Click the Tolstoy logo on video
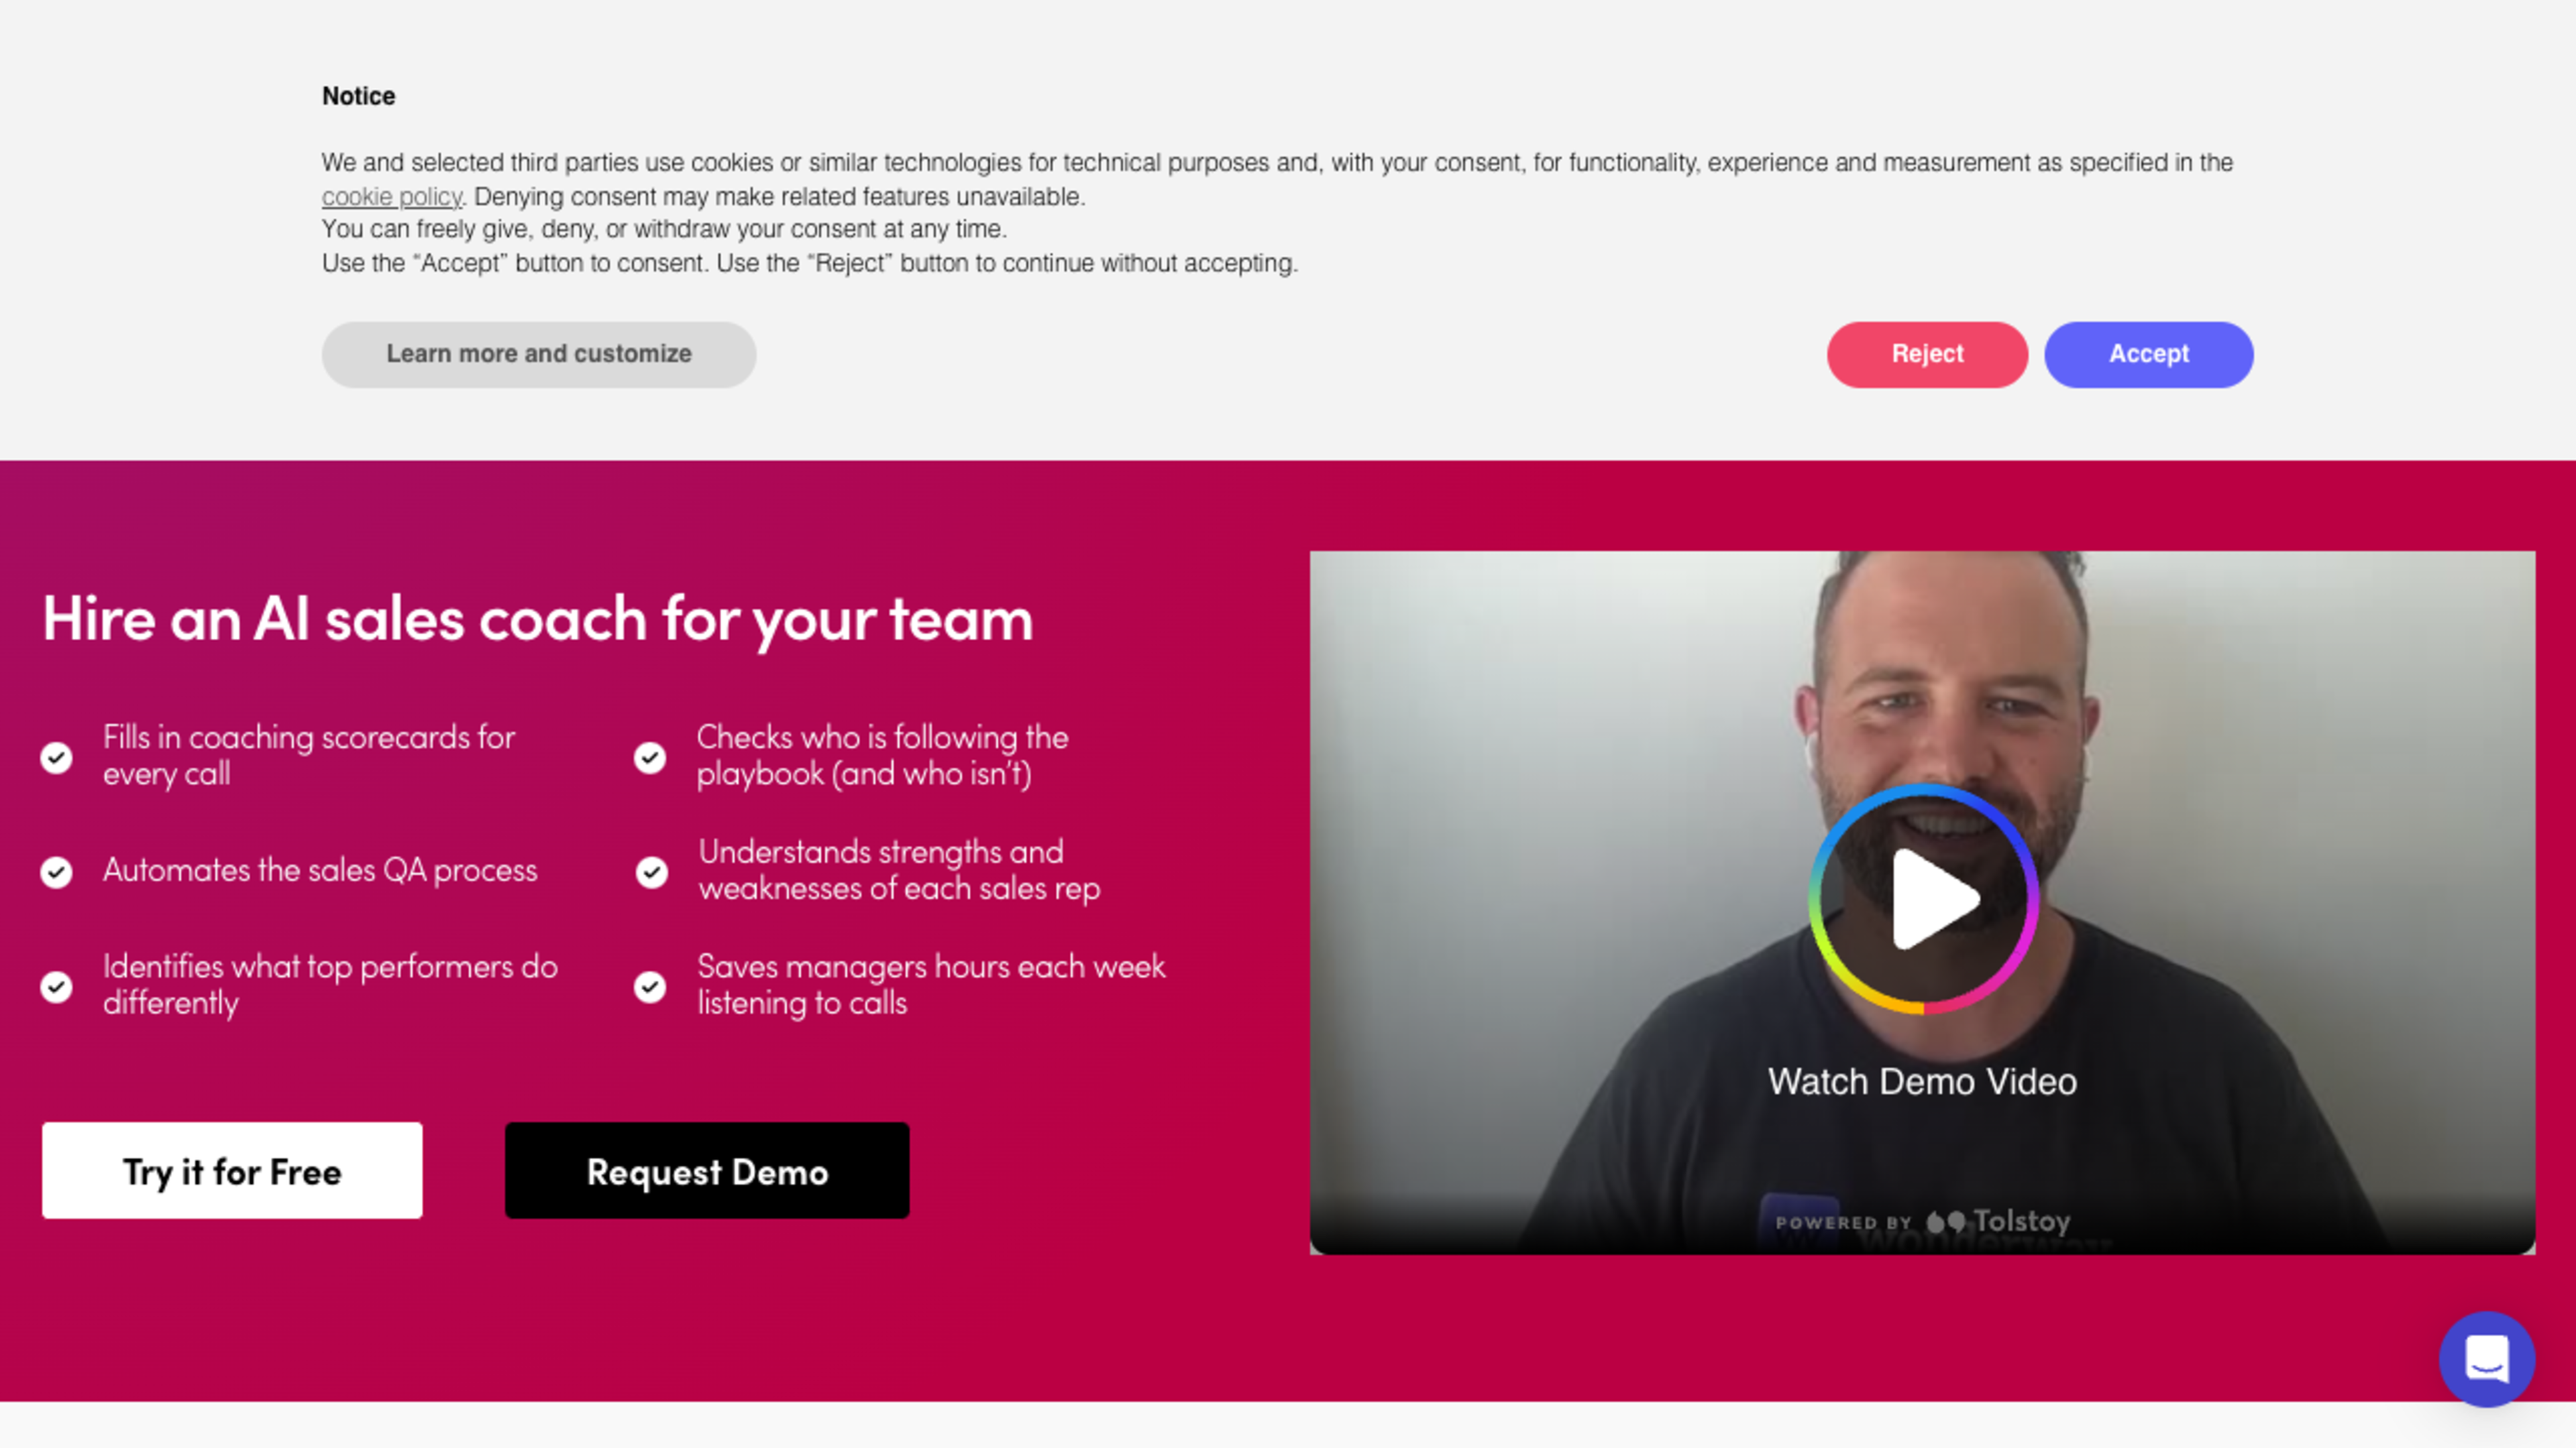The image size is (2576, 1448). pos(1998,1221)
